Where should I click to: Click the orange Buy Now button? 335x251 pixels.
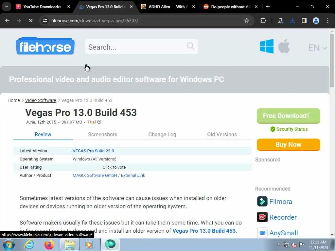coord(289,144)
